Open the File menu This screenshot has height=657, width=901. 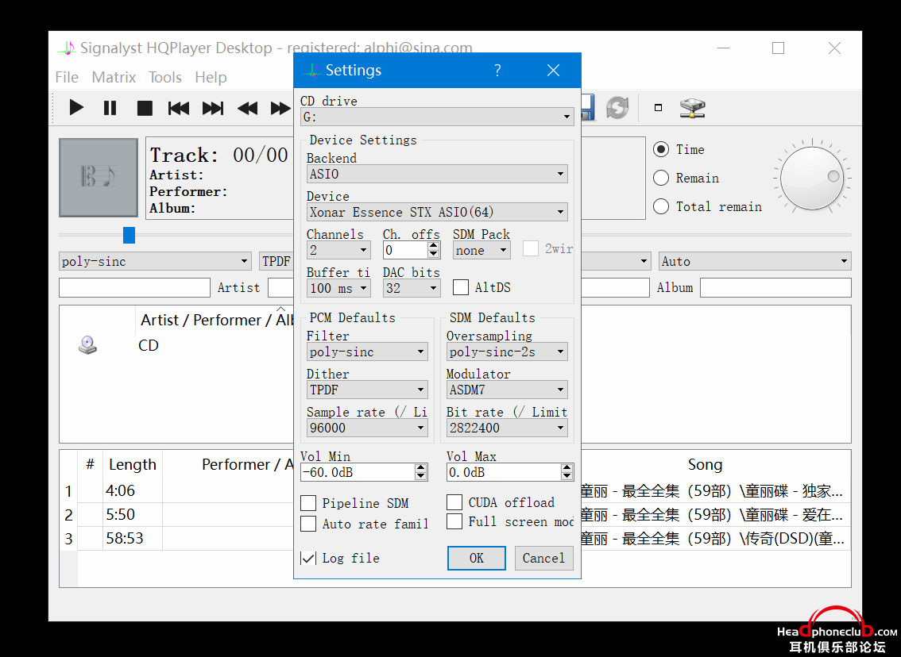[67, 77]
